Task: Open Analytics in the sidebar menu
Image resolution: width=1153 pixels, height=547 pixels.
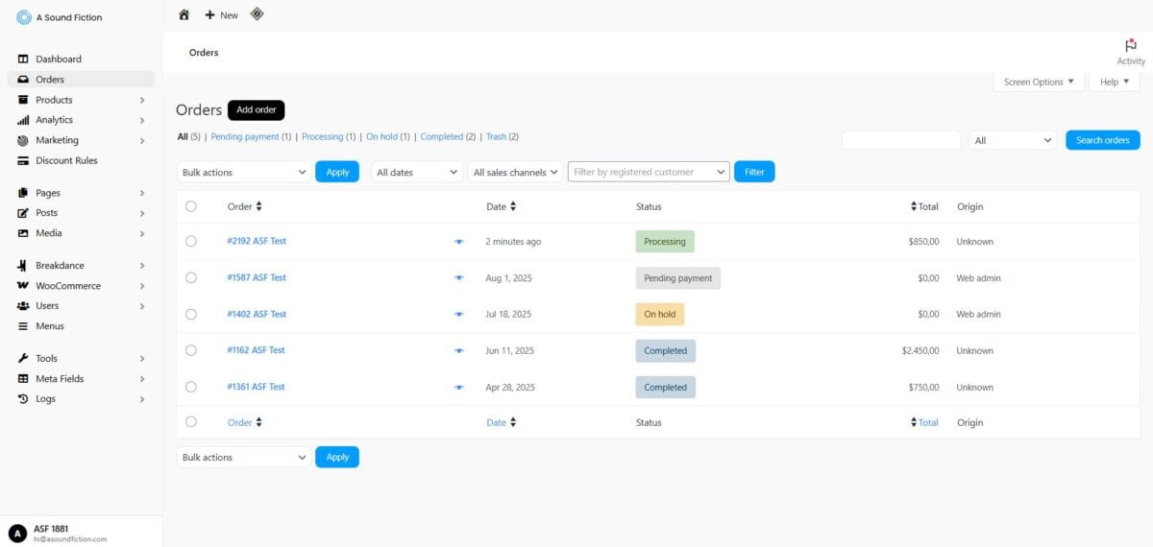Action: (54, 120)
